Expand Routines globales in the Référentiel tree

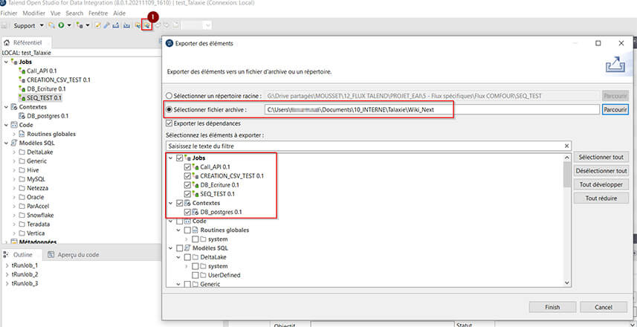tap(14, 134)
